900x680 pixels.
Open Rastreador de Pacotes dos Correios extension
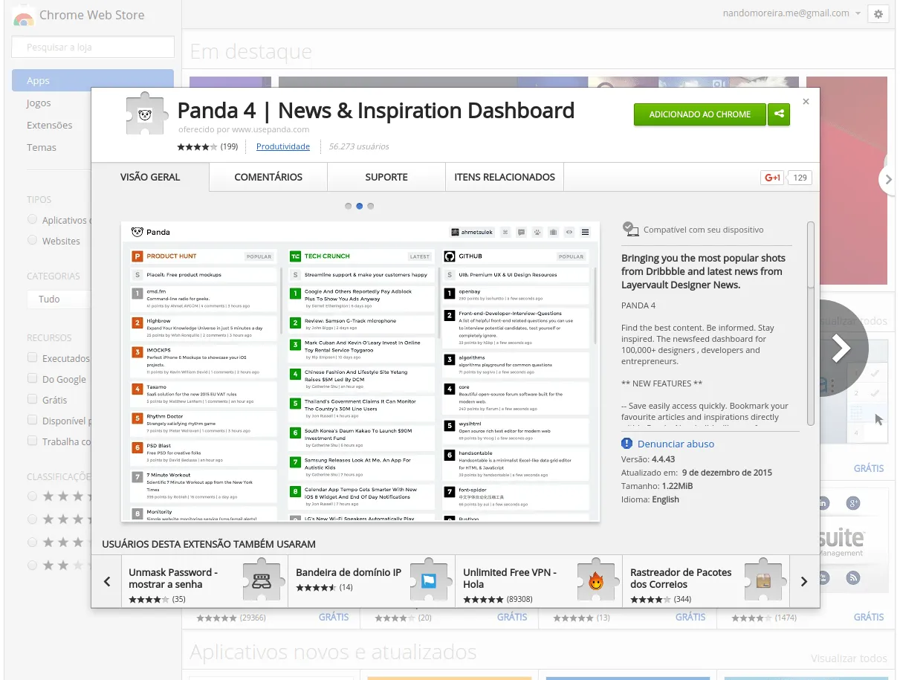point(681,578)
